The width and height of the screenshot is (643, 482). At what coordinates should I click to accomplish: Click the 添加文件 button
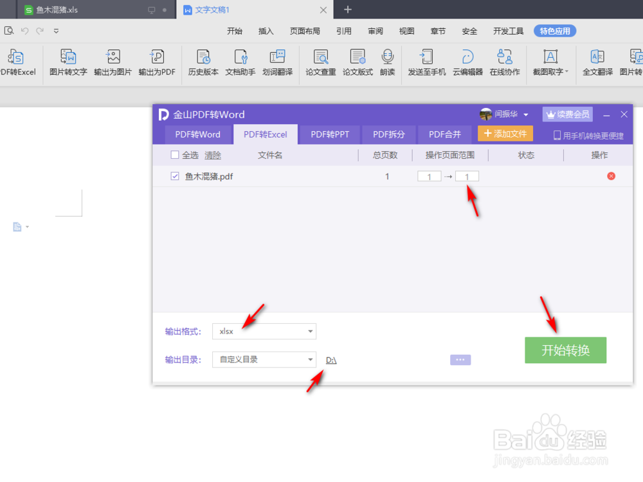tap(505, 134)
